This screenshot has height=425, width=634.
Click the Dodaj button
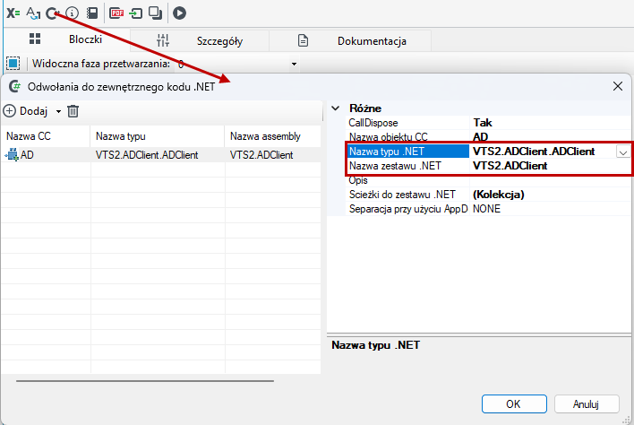coord(25,111)
